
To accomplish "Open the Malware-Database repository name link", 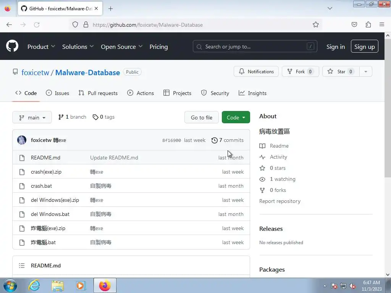I will [87, 72].
